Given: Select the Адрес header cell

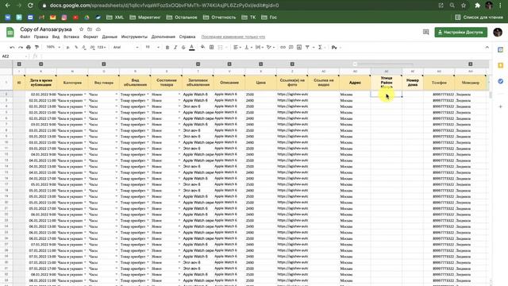Looking at the screenshot, I should click(x=355, y=83).
